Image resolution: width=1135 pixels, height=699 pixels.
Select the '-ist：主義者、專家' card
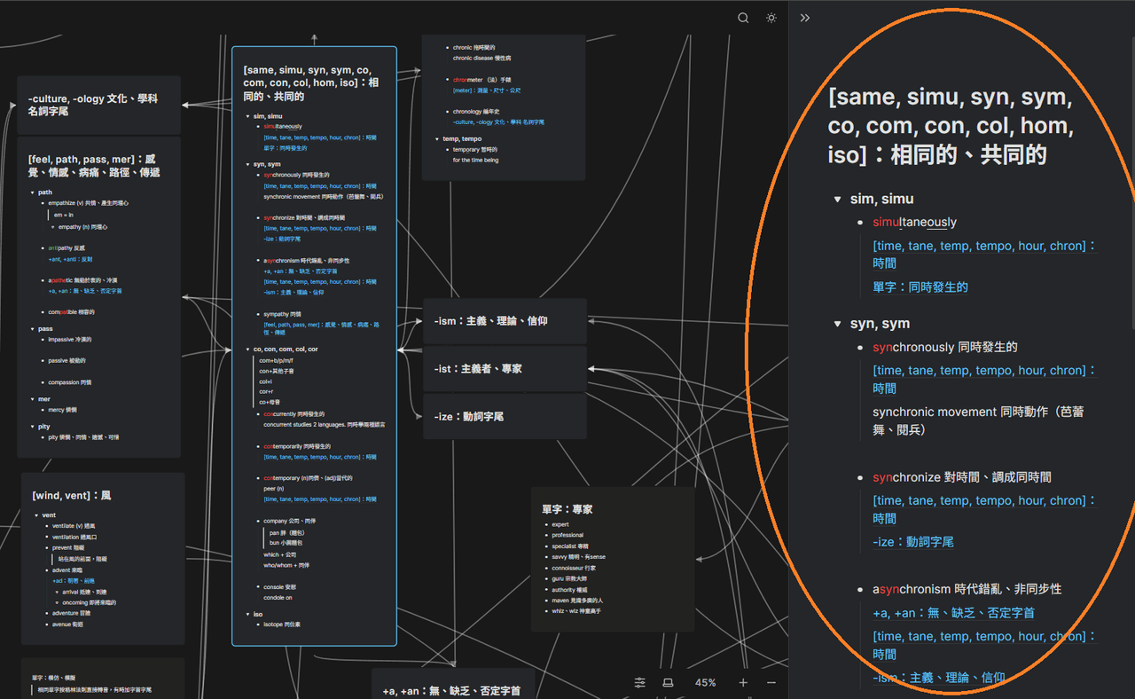click(505, 368)
